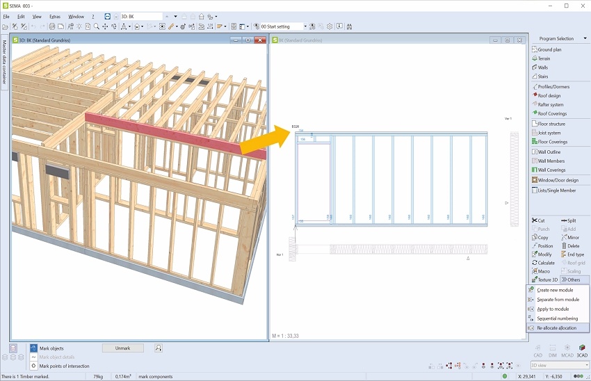Viewport: 591px width, 381px height.
Task: Select Profiles/Dormers program
Action: click(551, 87)
